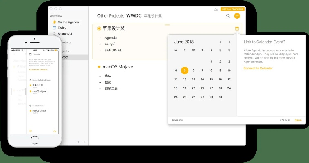Image resolution: width=309 pixels, height=163 pixels.
Task: Click the On the Agenda icon
Action: coord(55,22)
